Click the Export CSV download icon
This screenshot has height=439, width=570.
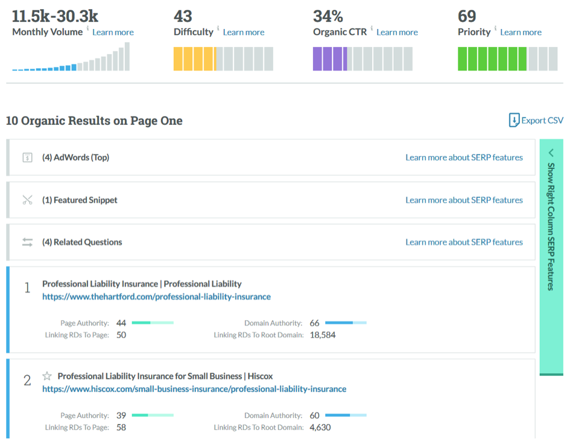pos(514,121)
